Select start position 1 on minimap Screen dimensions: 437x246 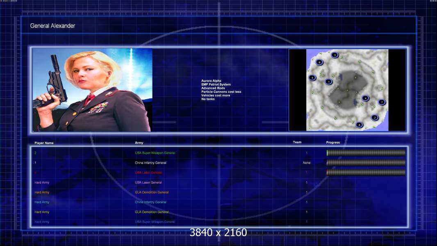(x=329, y=82)
